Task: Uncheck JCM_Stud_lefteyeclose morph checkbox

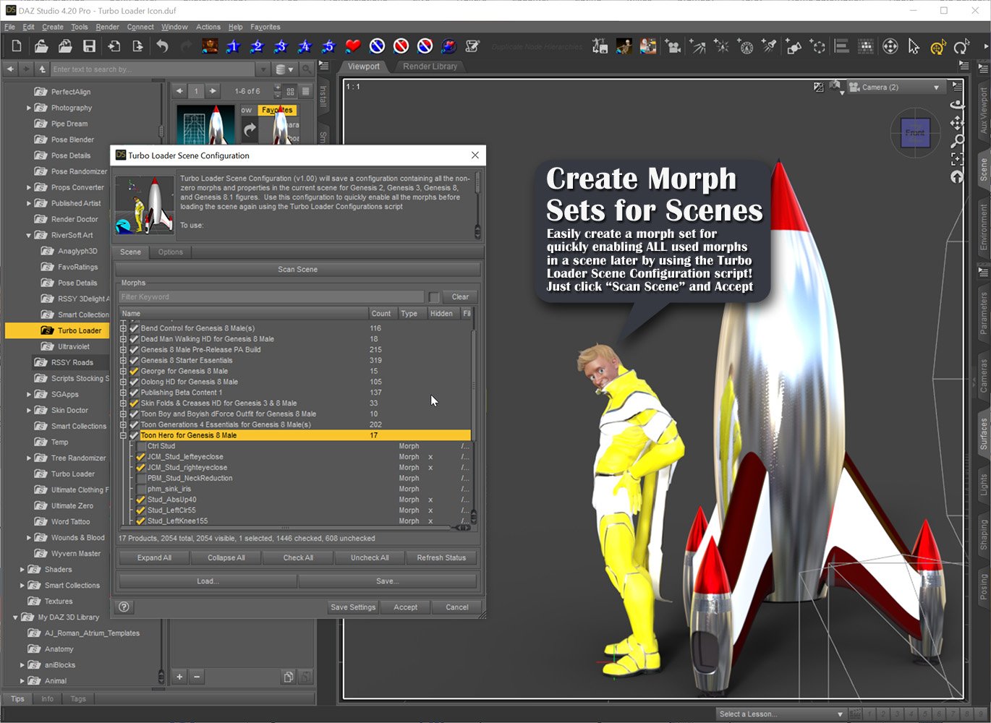Action: [141, 457]
